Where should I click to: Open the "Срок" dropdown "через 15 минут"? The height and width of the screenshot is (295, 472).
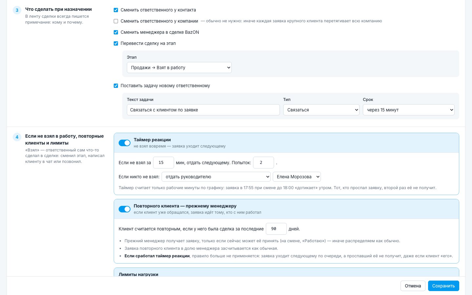coord(409,110)
